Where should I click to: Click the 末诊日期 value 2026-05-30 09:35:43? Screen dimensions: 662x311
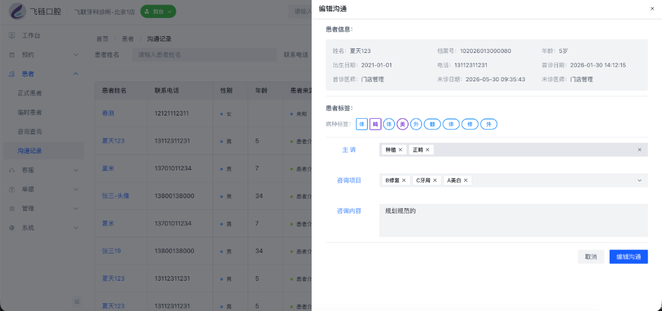495,79
